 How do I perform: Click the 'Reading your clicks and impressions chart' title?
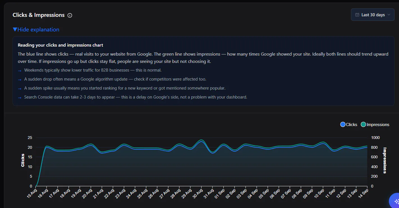(x=61, y=45)
